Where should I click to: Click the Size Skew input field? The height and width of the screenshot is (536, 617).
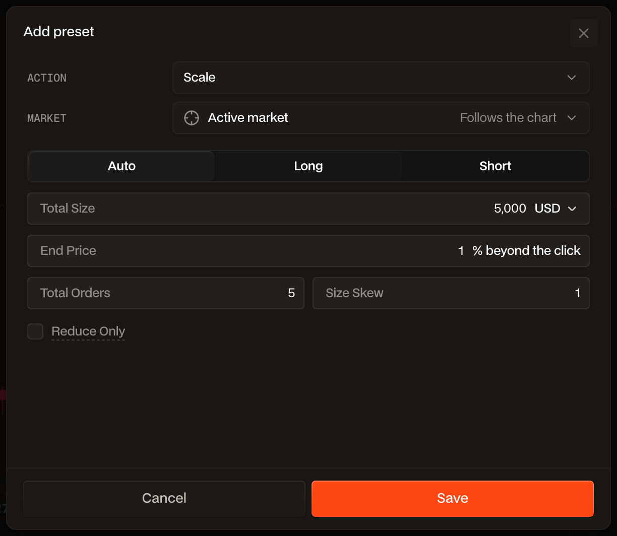tap(451, 293)
